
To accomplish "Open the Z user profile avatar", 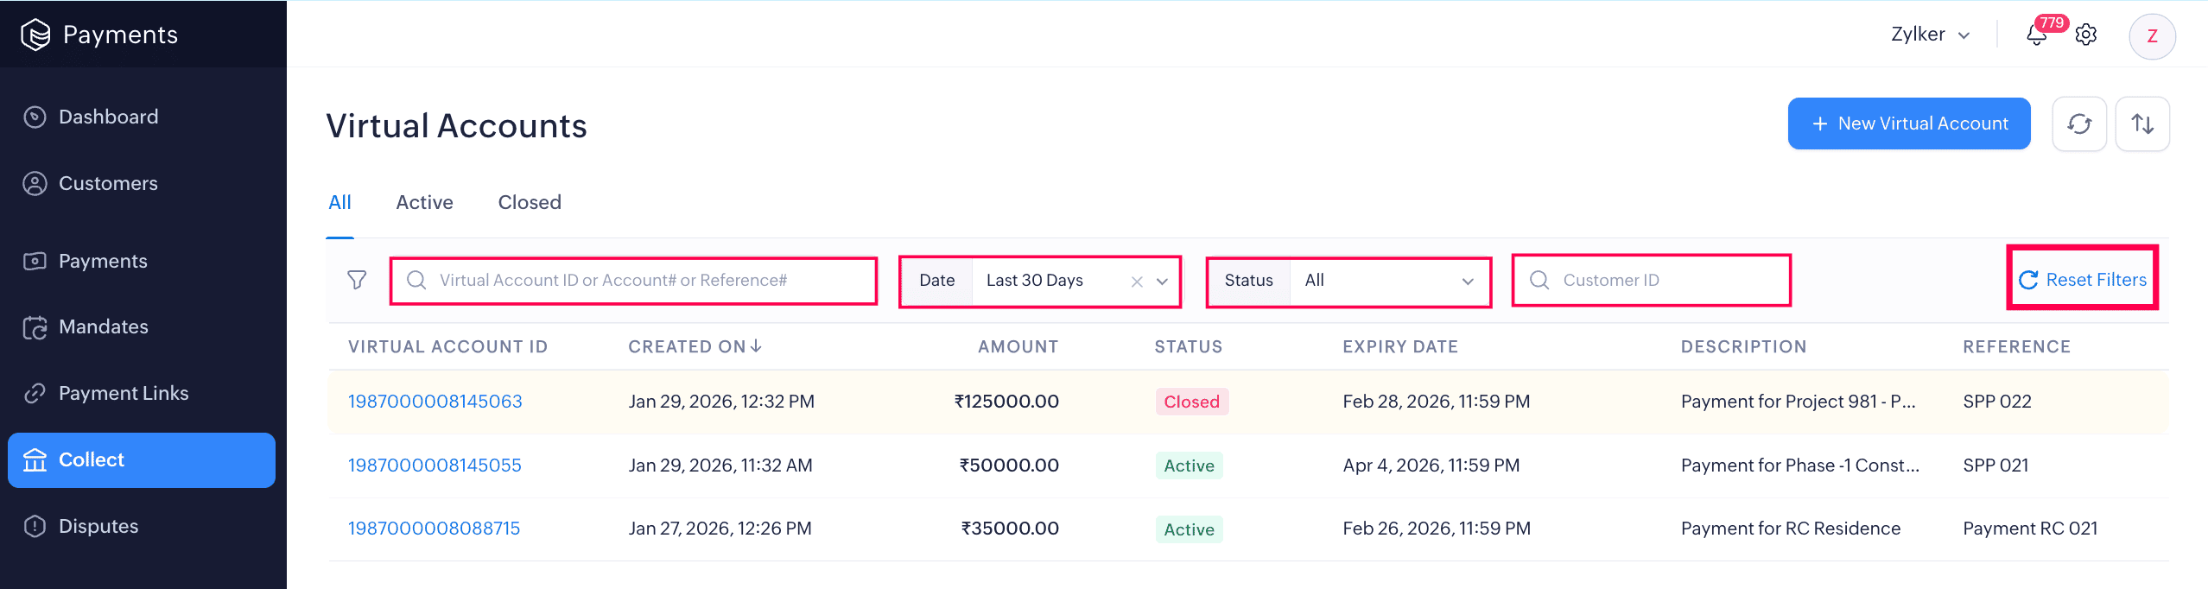I will (2151, 36).
